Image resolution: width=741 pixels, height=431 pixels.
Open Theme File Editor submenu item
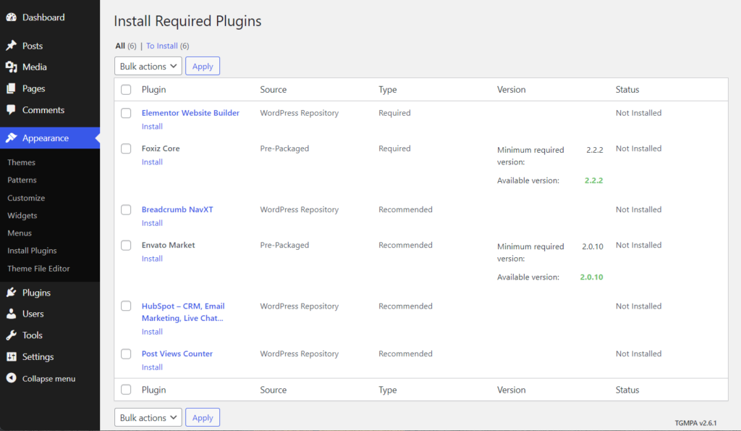(x=38, y=268)
